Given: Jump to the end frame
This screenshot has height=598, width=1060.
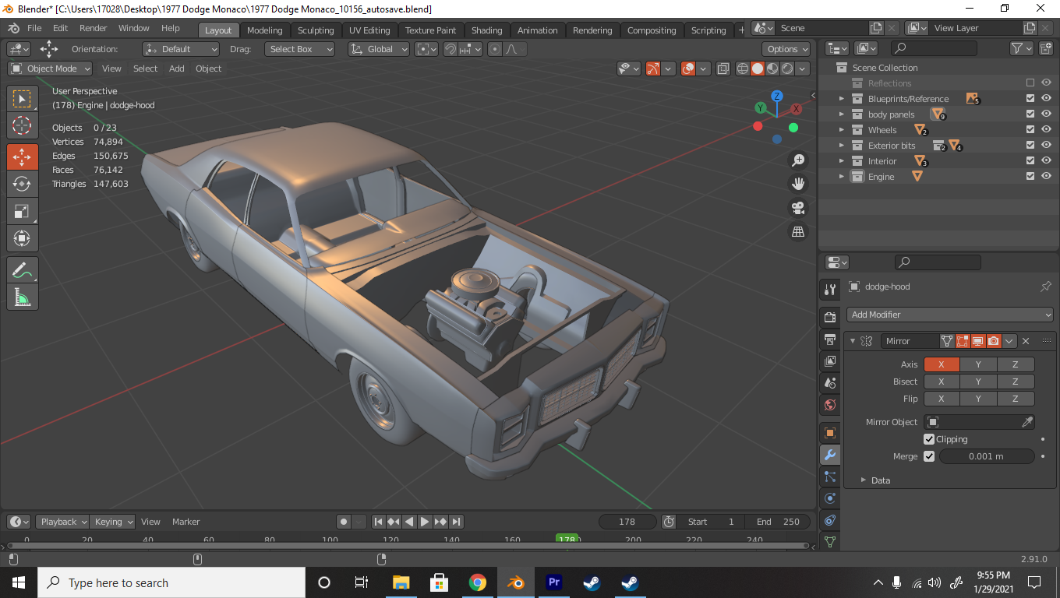Looking at the screenshot, I should coord(457,522).
